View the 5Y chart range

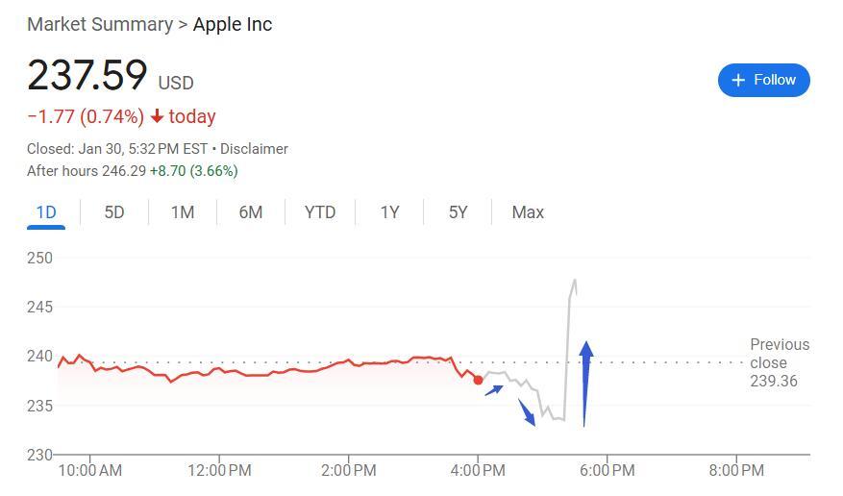point(458,212)
